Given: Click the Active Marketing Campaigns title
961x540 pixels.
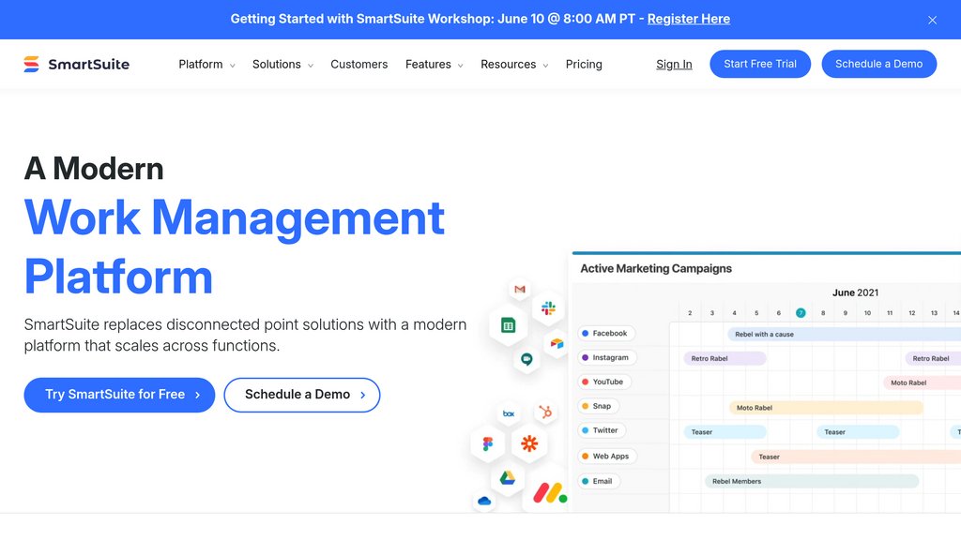Looking at the screenshot, I should pyautogui.click(x=656, y=268).
